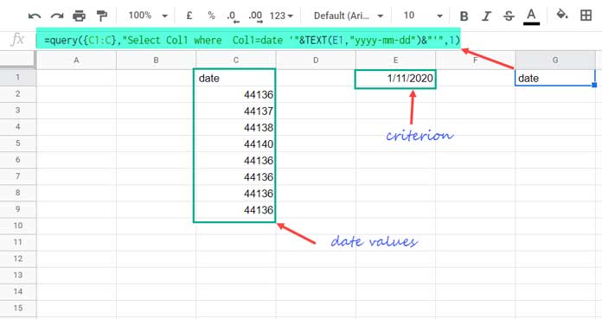Select cell C1 containing 'date'
602x319 pixels.
236,78
